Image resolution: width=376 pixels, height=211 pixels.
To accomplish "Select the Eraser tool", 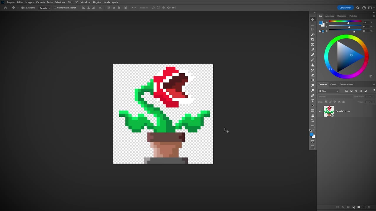I will [x=313, y=75].
